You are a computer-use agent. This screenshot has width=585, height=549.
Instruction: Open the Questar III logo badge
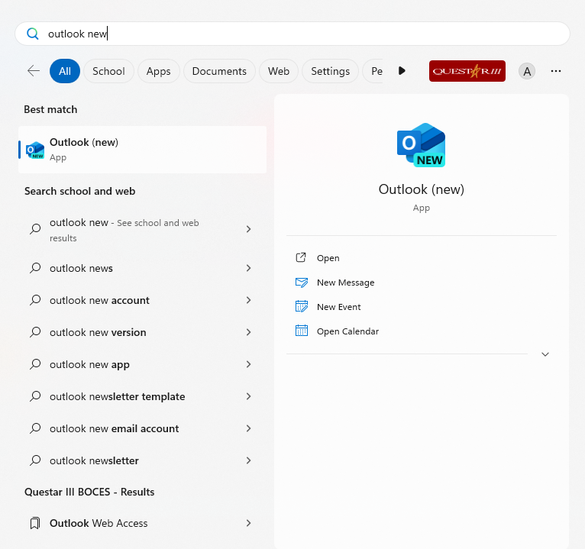[x=467, y=71]
